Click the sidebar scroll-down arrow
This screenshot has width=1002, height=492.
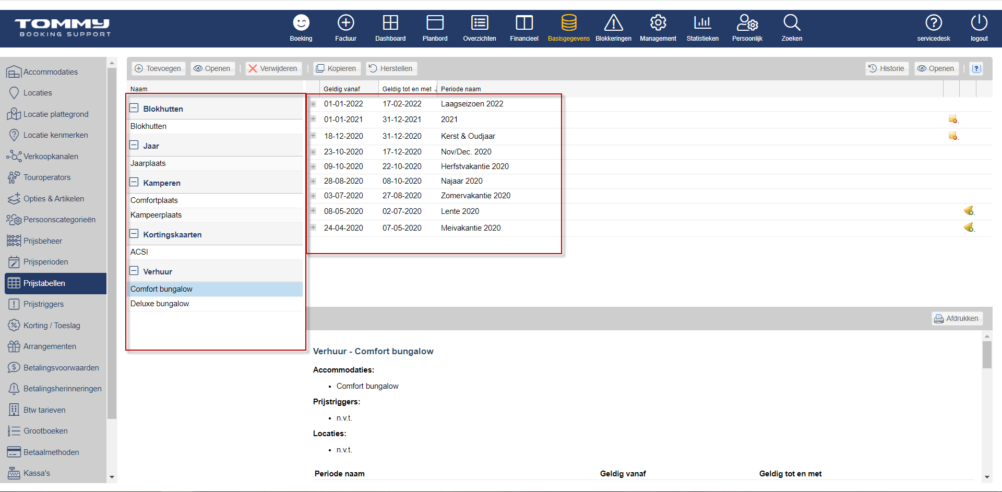click(x=112, y=477)
